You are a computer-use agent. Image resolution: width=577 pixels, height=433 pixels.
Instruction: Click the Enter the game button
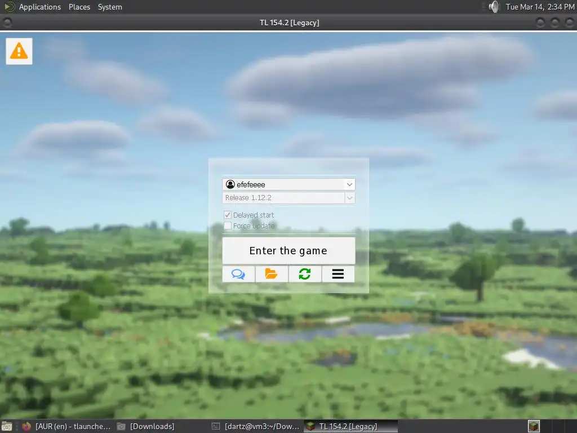tap(288, 251)
